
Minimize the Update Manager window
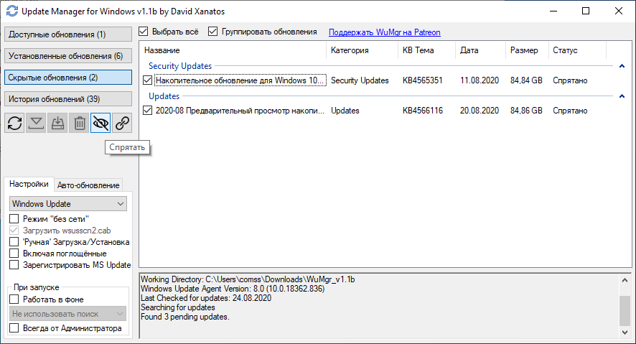click(553, 11)
